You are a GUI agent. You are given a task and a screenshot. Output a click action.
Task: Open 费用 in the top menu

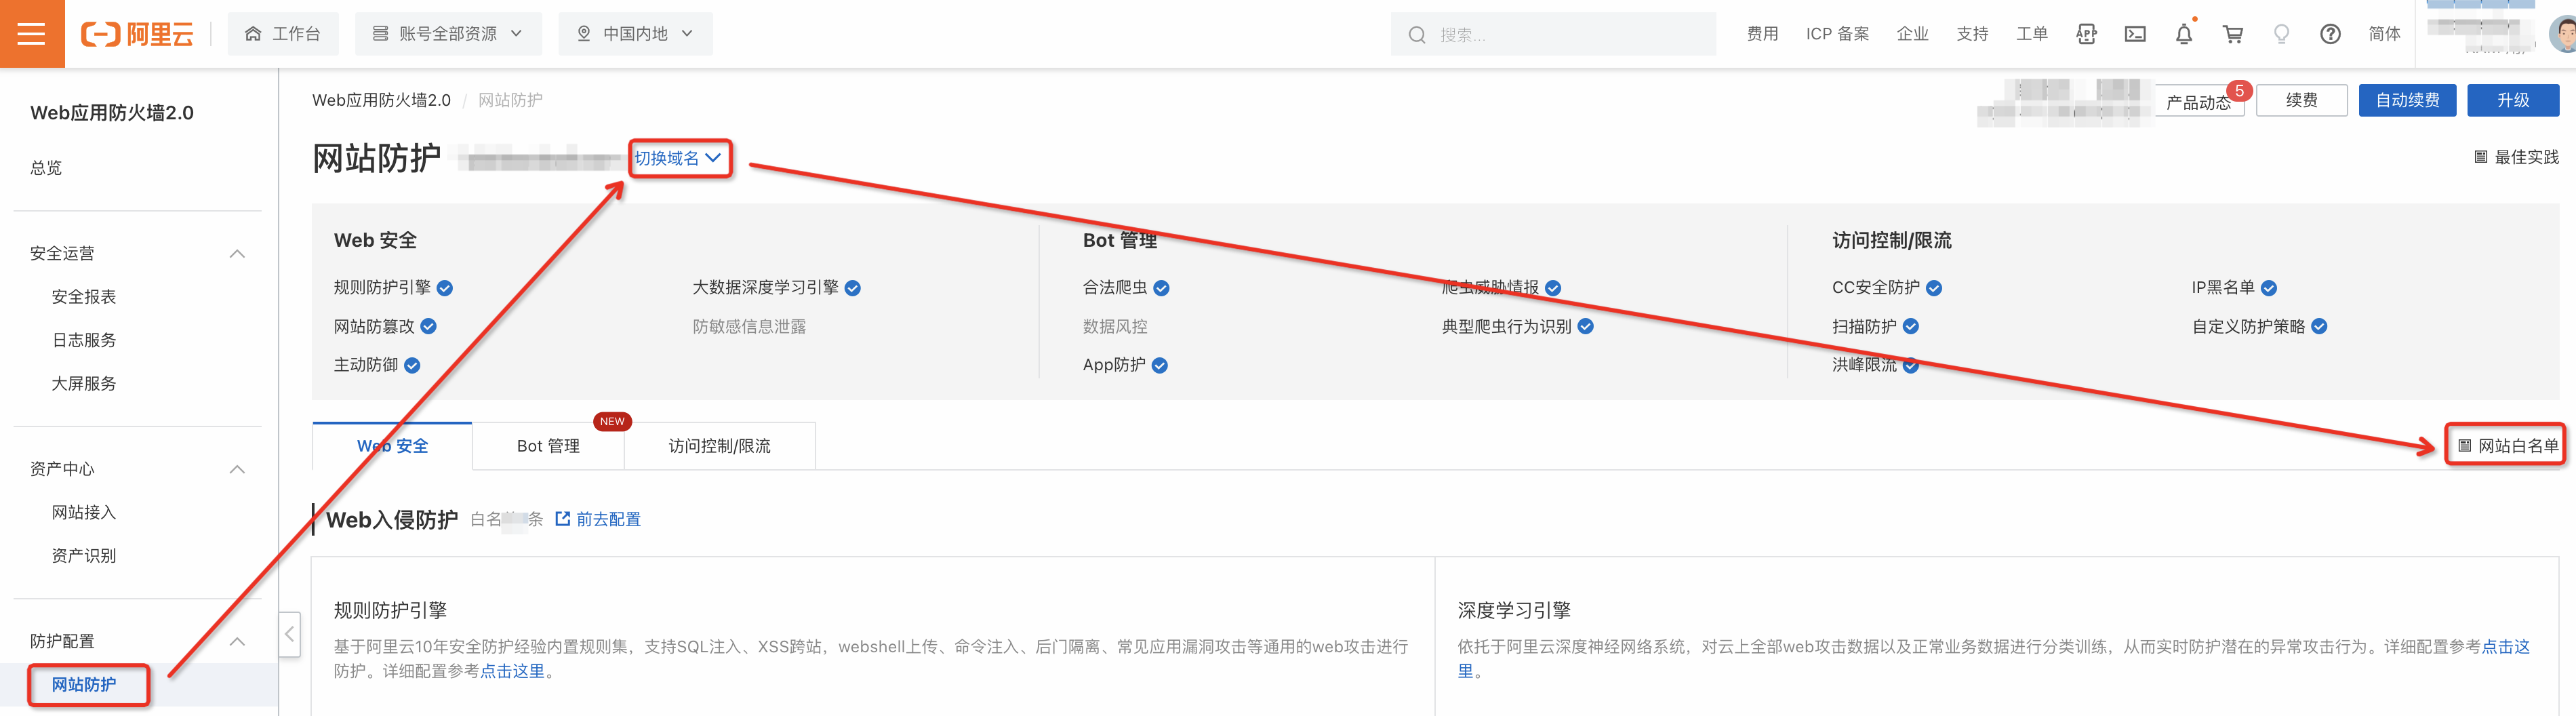pos(1762,34)
